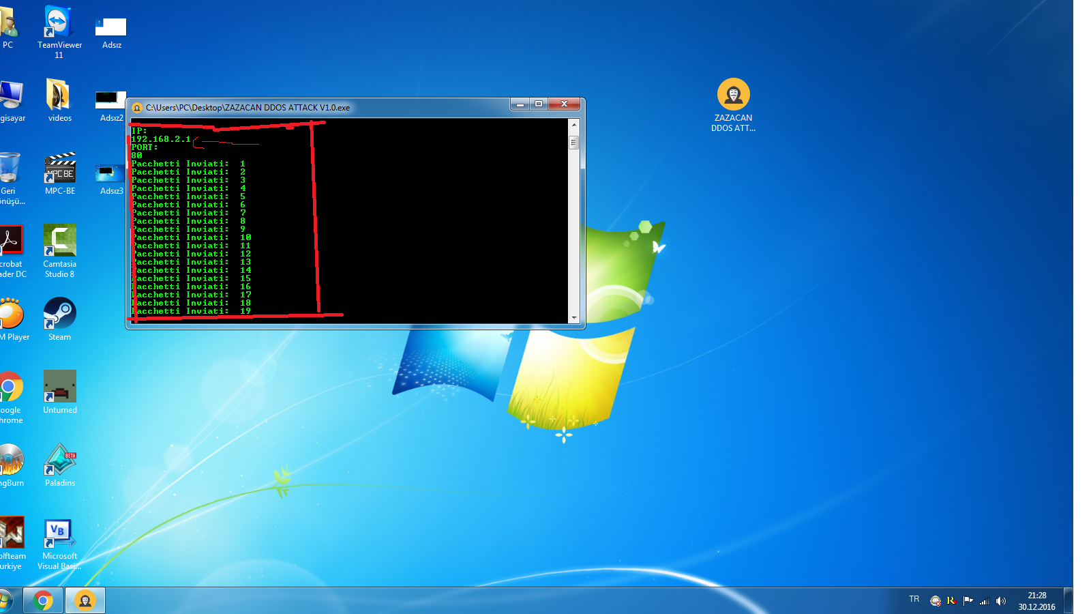
Task: Click the "Pacchetti Inviati: 19" line
Action: coord(191,311)
